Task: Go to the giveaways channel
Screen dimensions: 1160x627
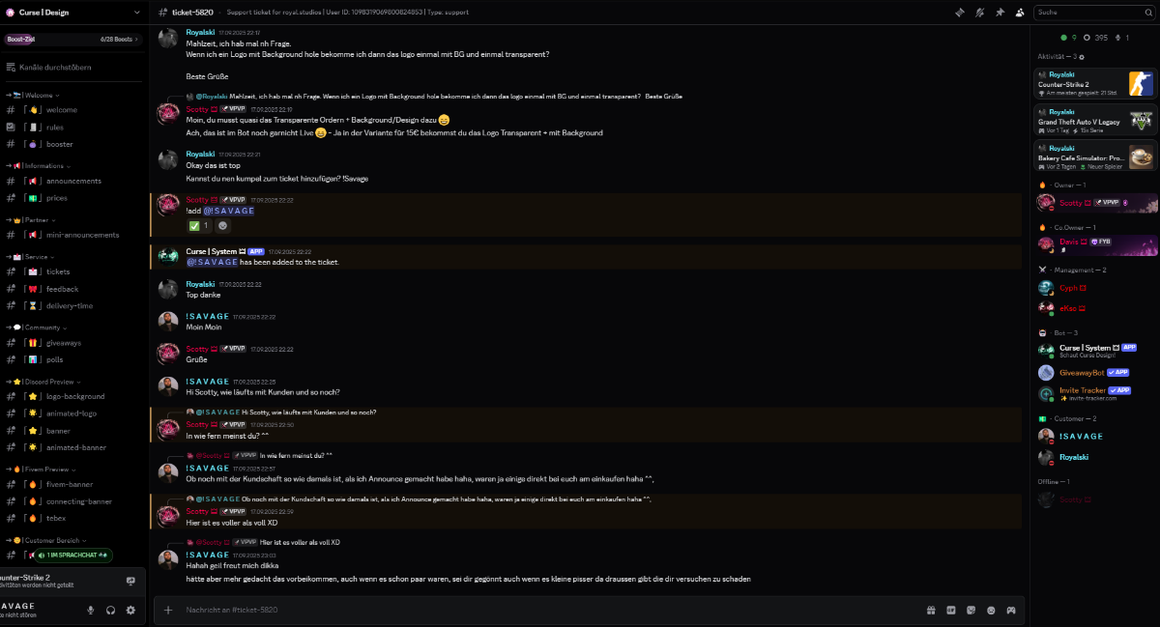Action: tap(64, 343)
